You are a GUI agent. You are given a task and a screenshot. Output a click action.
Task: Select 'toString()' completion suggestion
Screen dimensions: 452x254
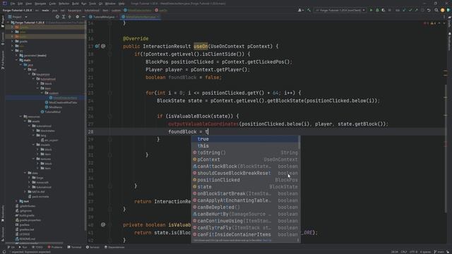click(x=245, y=152)
